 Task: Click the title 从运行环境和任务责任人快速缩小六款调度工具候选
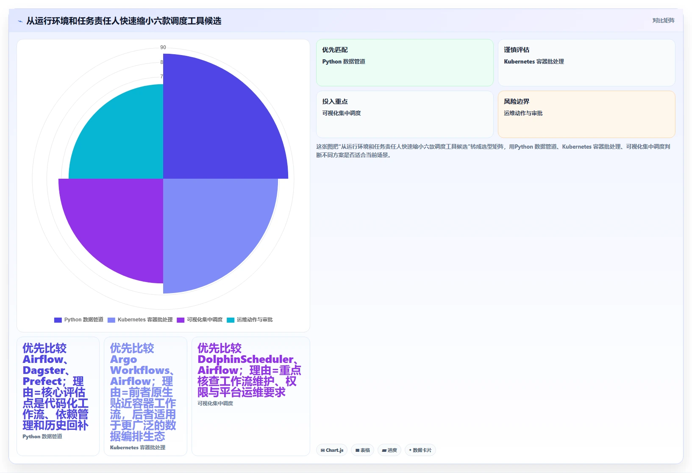click(124, 21)
